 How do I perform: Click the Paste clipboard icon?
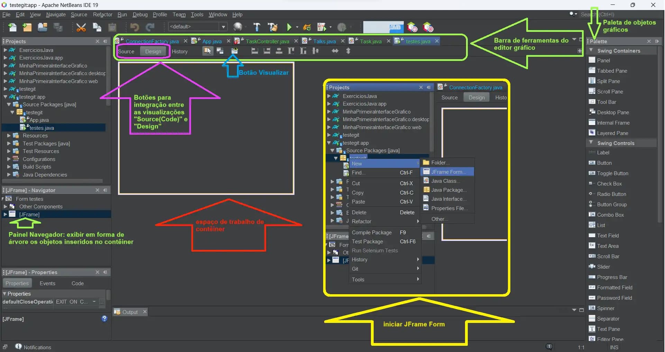[112, 27]
